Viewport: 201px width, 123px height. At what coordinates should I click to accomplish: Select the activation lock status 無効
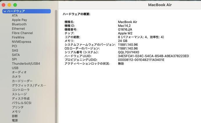point(121,64)
